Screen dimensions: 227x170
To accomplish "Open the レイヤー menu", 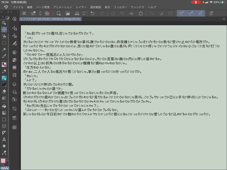I will pos(81,7).
